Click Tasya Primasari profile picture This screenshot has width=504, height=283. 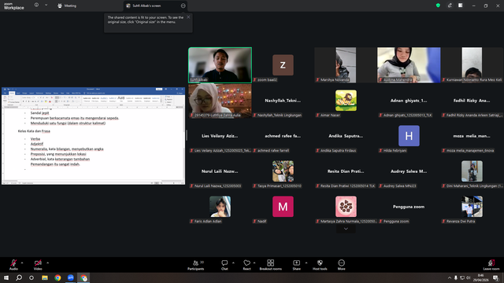283,171
